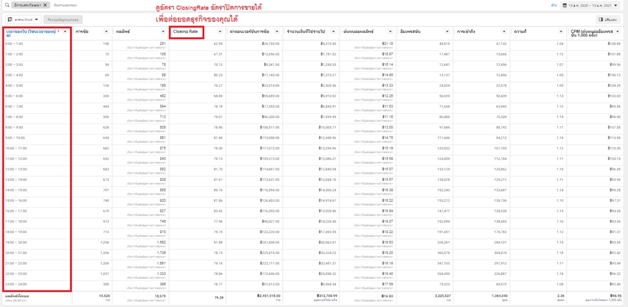
Task: Open the ตาราง Pivot dropdown
Action: coord(24,19)
